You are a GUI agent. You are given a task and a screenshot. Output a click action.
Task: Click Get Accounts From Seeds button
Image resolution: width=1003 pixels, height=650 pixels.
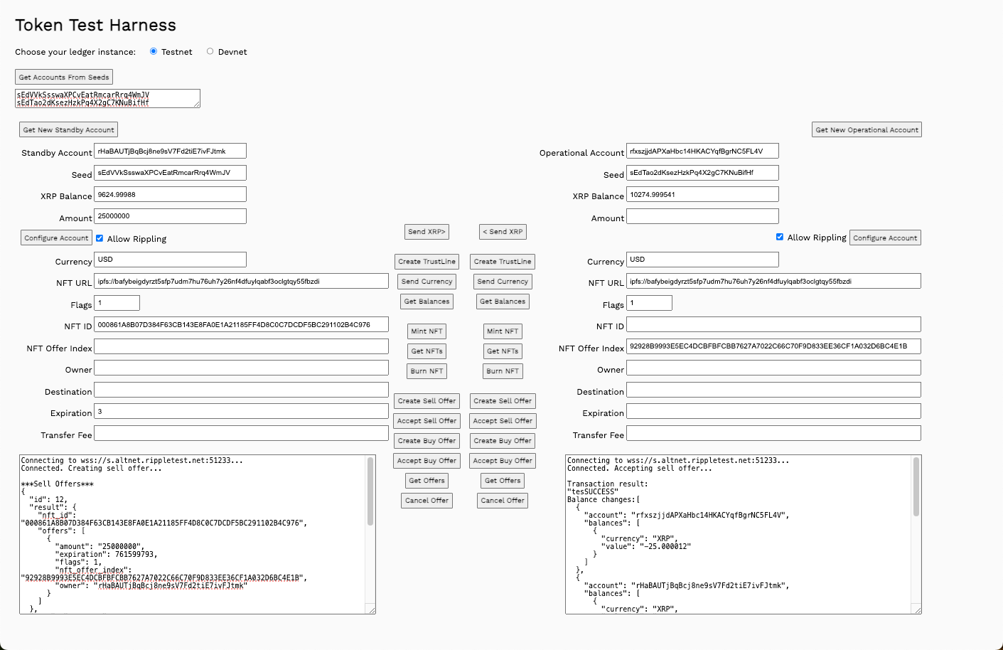pyautogui.click(x=64, y=77)
